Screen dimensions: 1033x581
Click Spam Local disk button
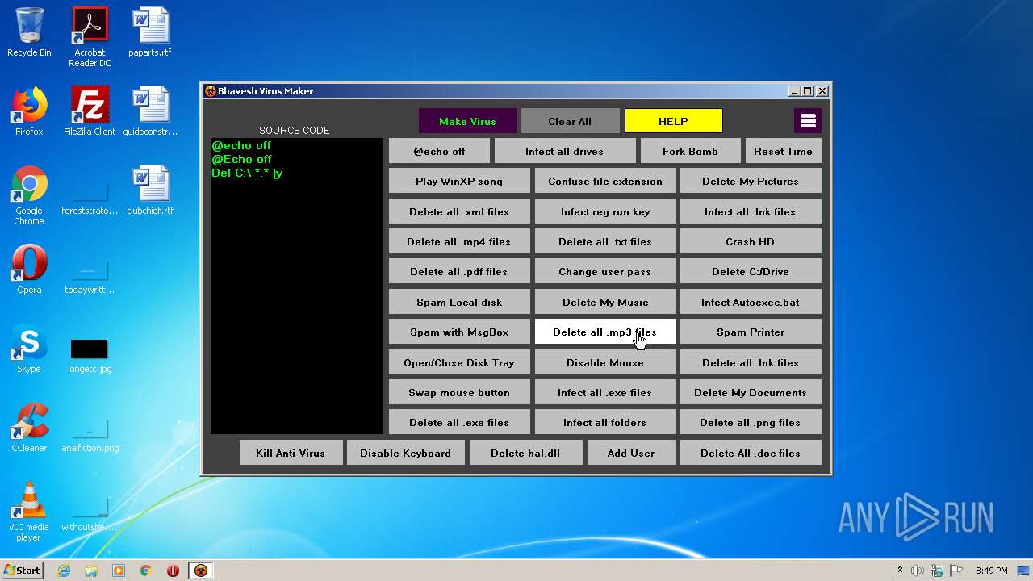[x=459, y=302]
